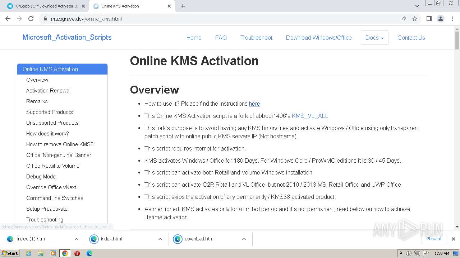Expand options for download.htm download
This screenshot has width=460, height=258.
pos(244,239)
